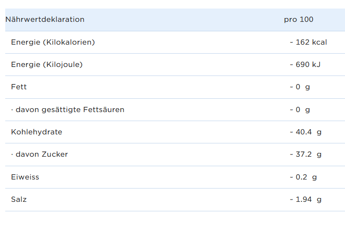Click the 40.4 g value

coord(306,132)
